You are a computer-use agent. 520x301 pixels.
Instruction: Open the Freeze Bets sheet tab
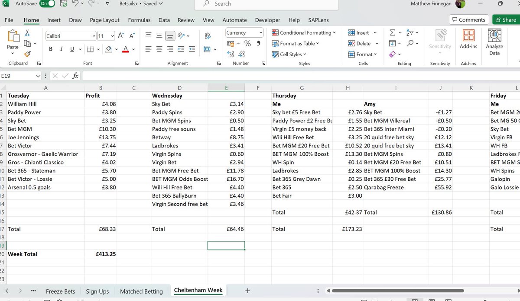61,291
